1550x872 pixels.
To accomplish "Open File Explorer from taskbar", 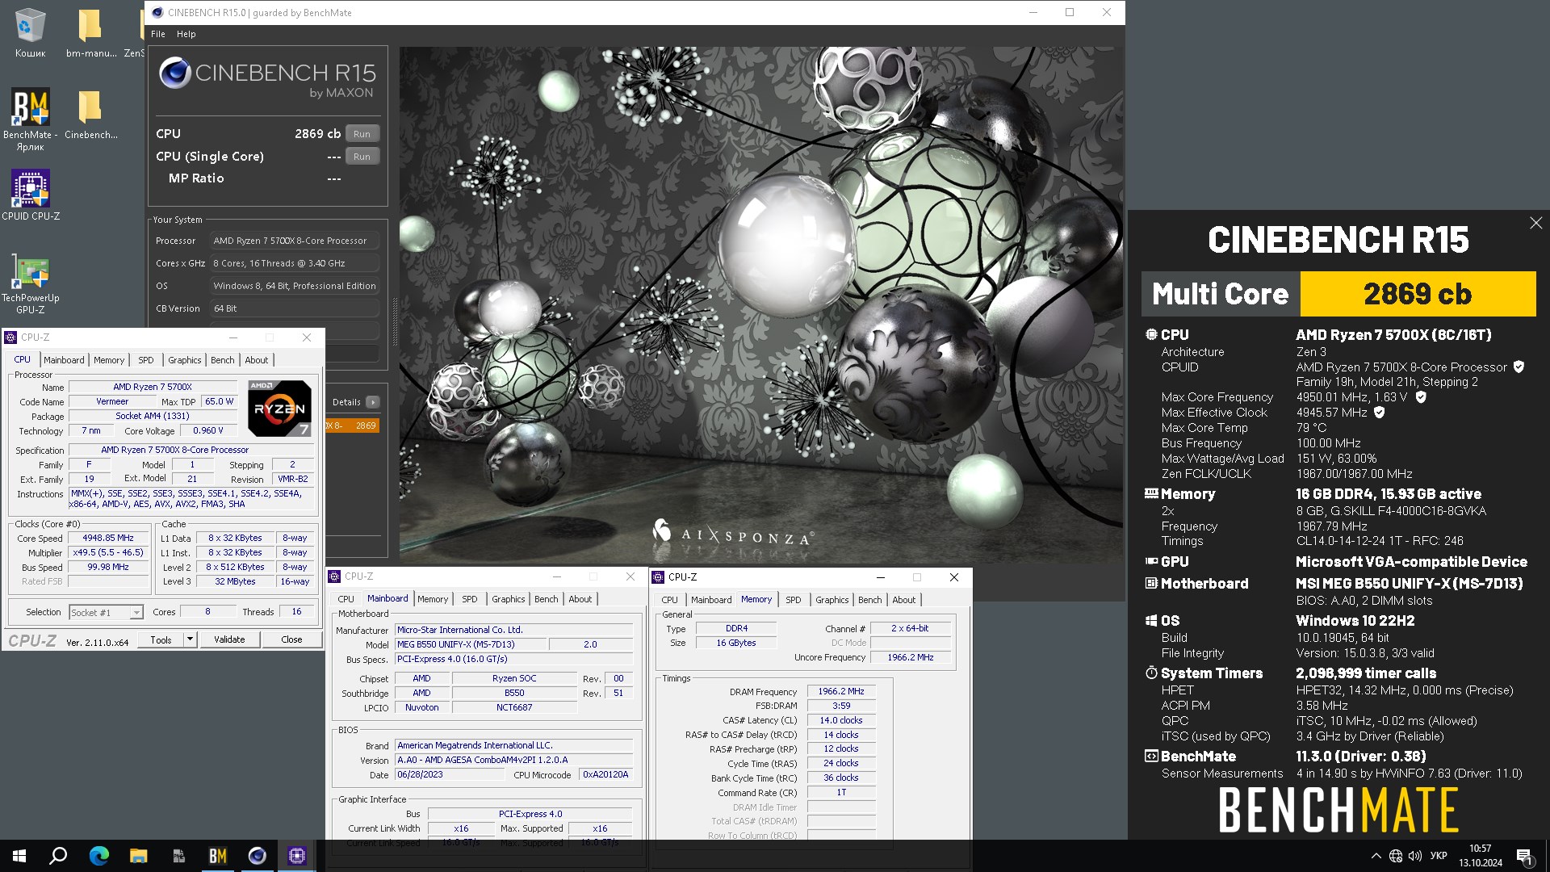I will 138,856.
